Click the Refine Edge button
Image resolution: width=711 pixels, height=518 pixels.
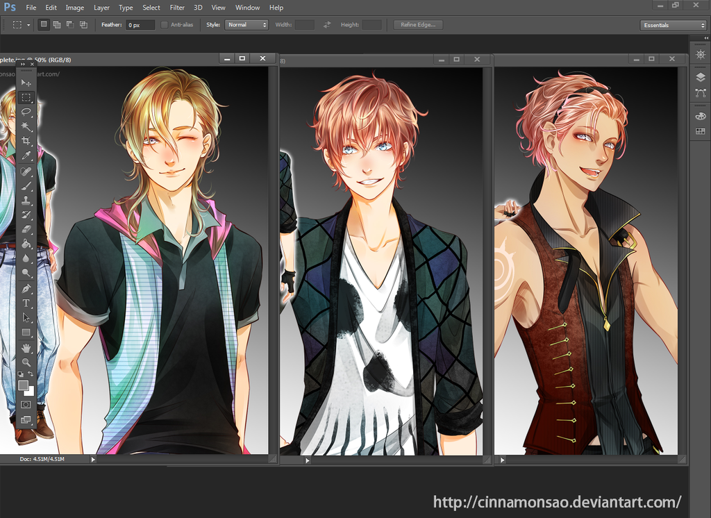pos(418,25)
